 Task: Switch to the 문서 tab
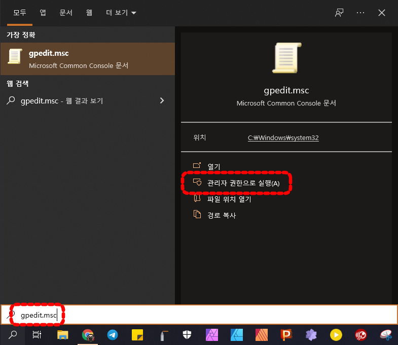coord(66,13)
